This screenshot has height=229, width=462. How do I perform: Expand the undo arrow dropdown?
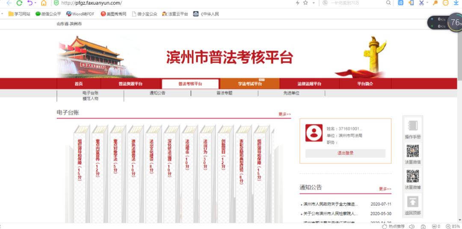coord(36,3)
